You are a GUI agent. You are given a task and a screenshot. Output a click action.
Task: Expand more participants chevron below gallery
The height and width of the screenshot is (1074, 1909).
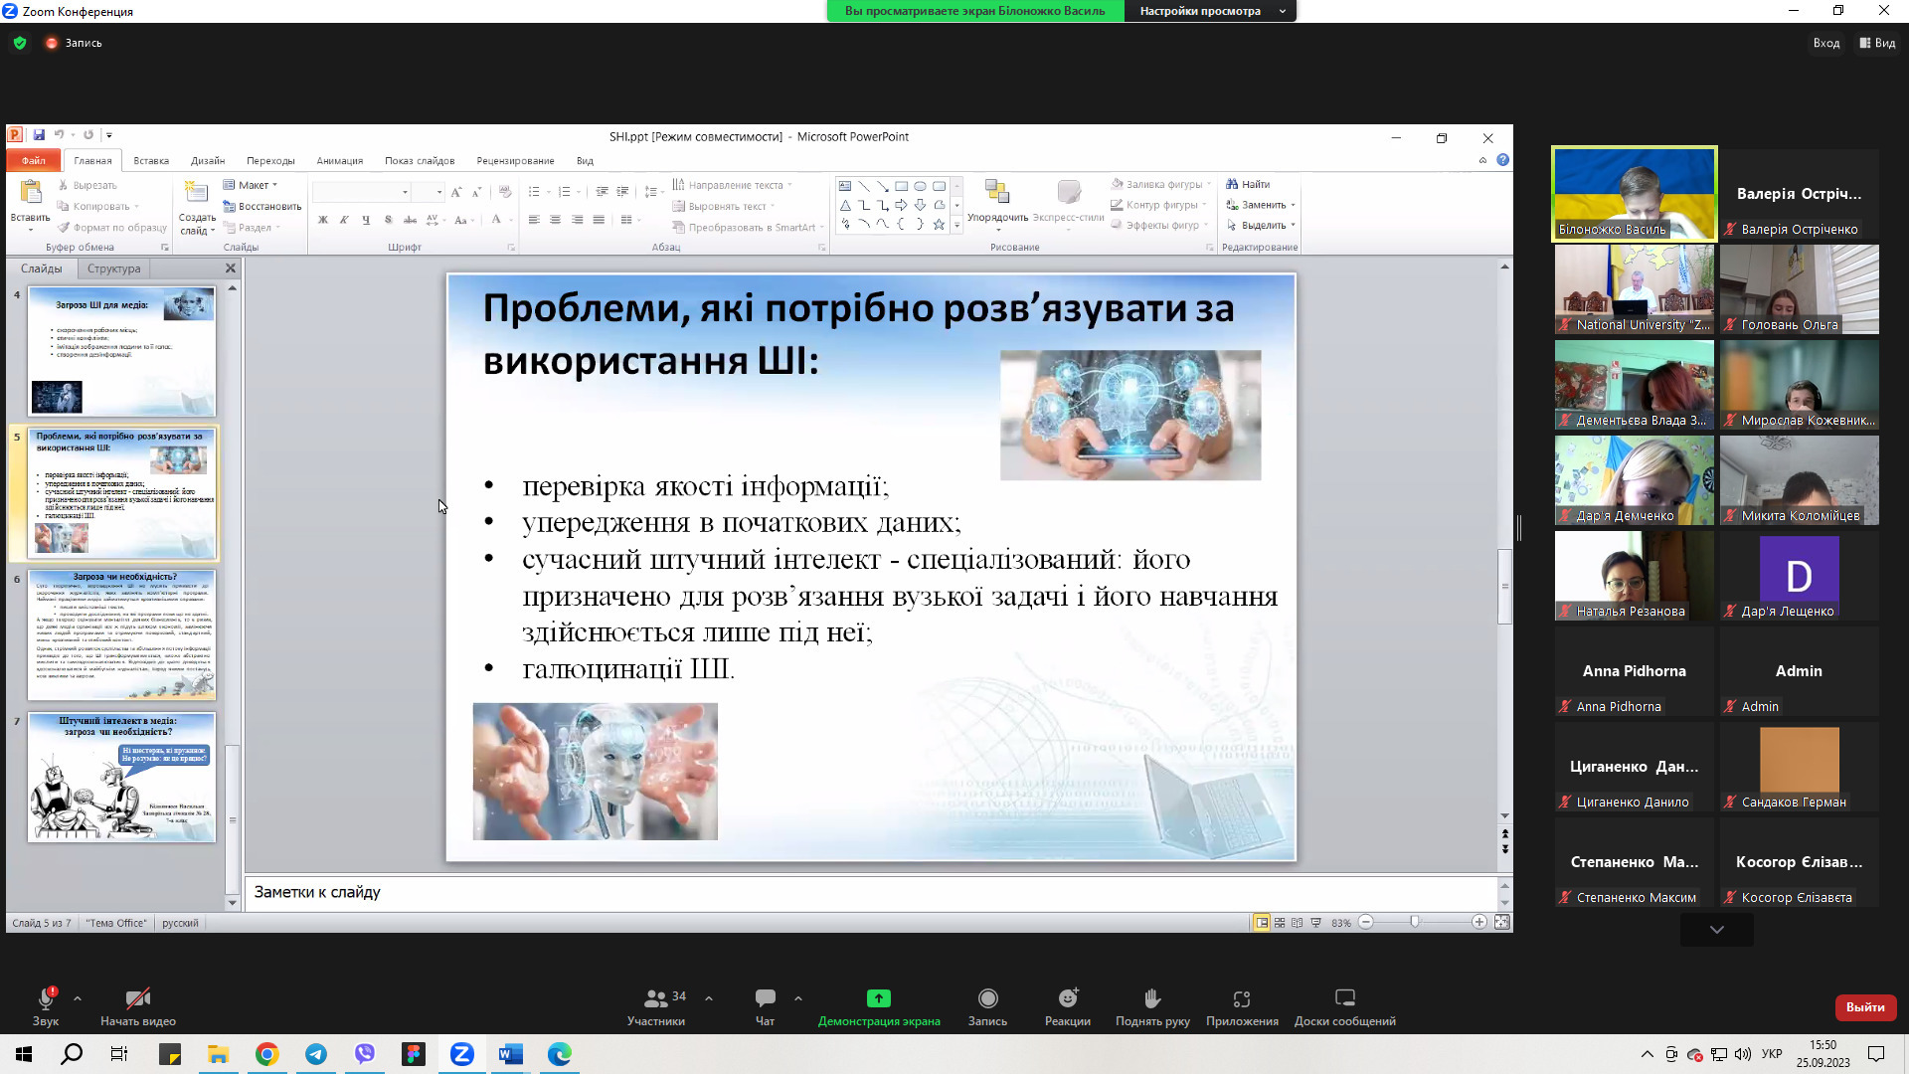(x=1716, y=930)
